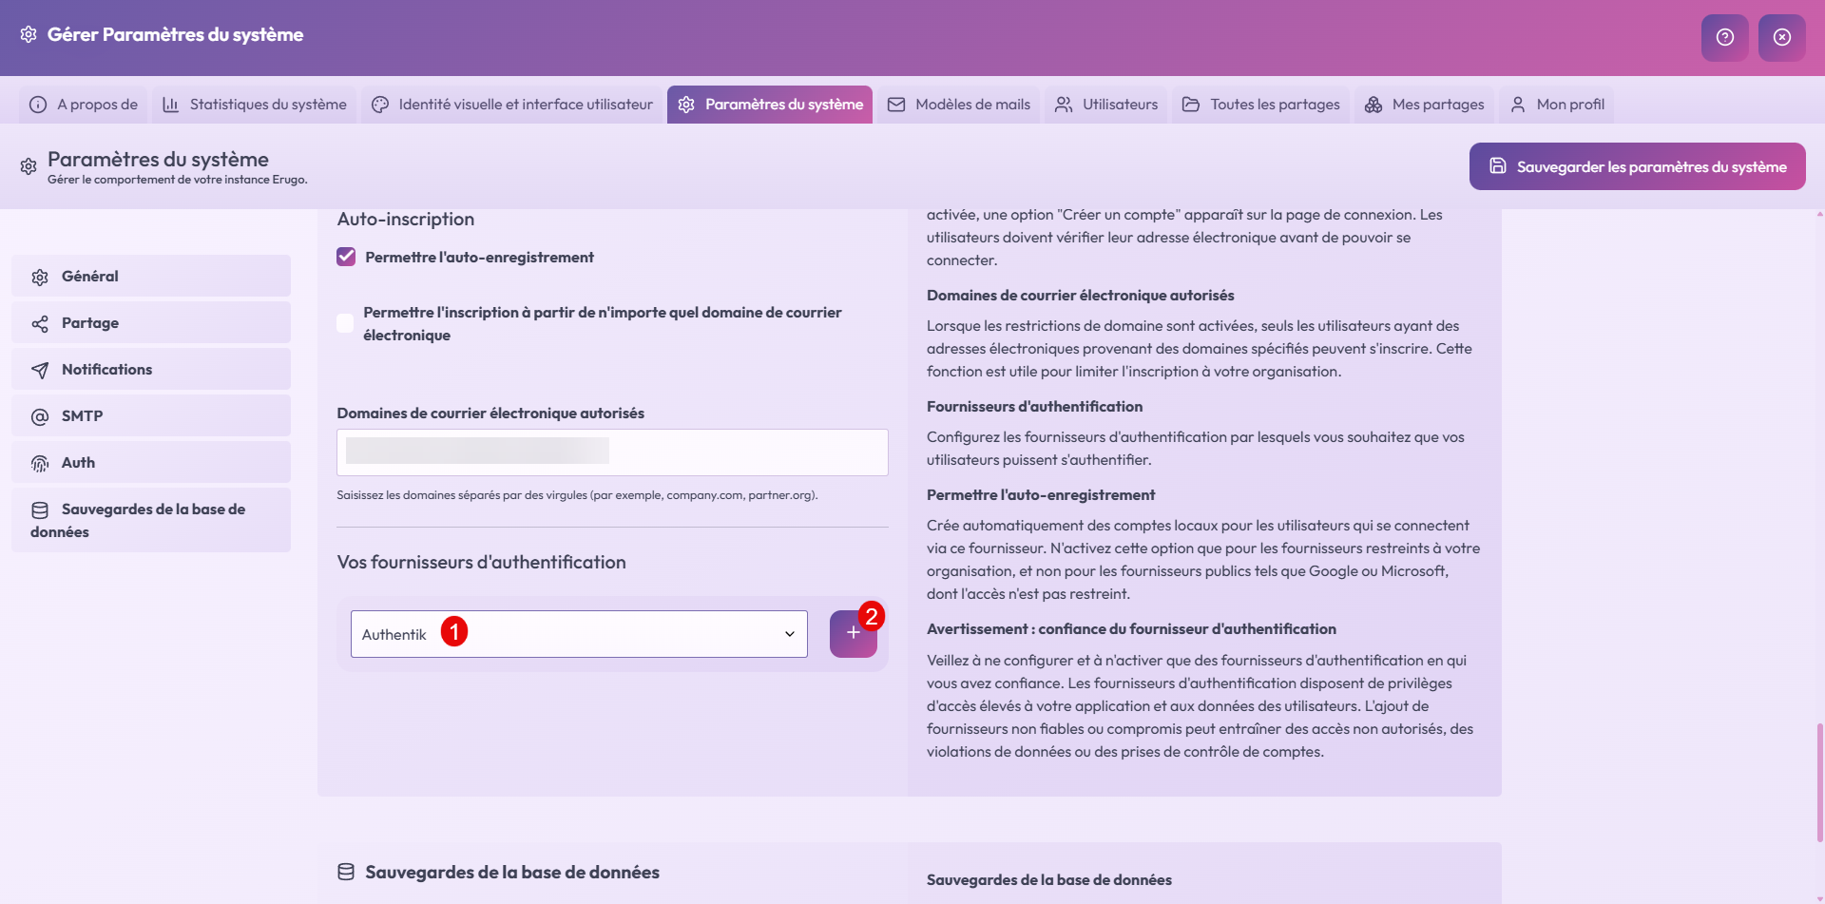Add authentication provider with plus button
1825x904 pixels.
pyautogui.click(x=853, y=634)
